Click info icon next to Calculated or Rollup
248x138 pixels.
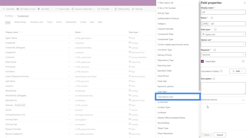221,71
